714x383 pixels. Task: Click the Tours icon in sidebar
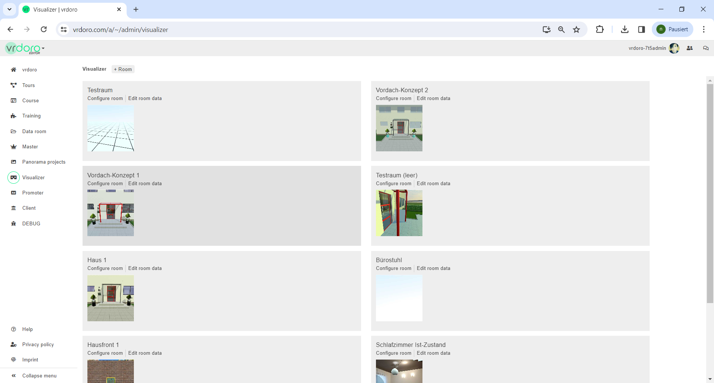pos(14,85)
